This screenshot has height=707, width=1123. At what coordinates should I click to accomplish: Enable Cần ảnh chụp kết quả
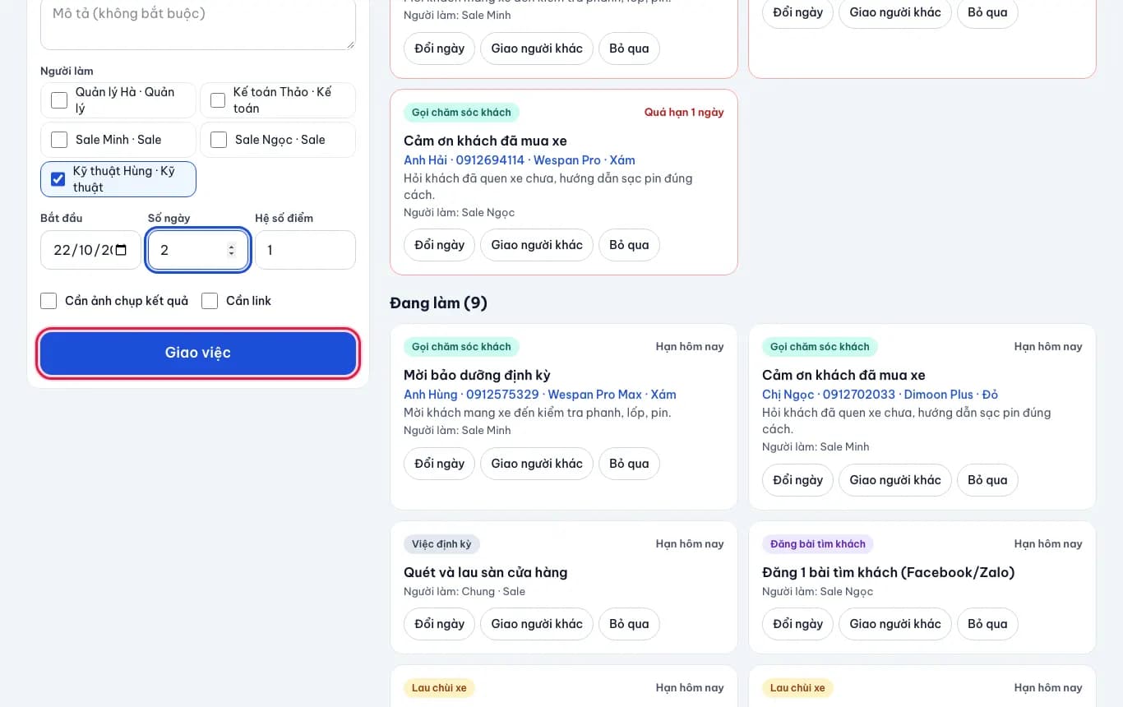coord(49,301)
